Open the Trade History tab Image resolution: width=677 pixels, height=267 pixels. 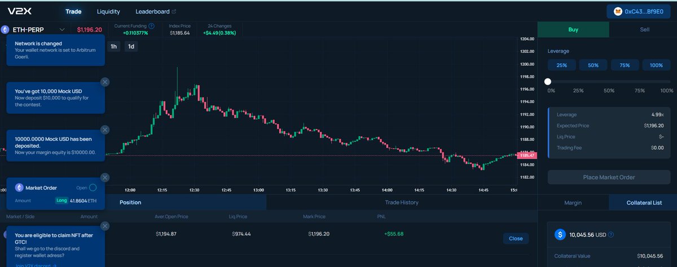click(402, 202)
